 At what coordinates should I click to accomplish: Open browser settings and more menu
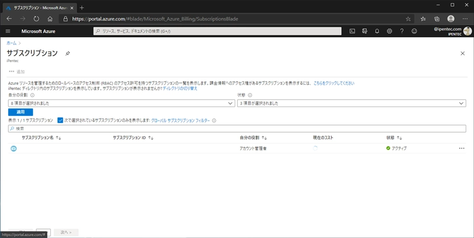coord(465,19)
